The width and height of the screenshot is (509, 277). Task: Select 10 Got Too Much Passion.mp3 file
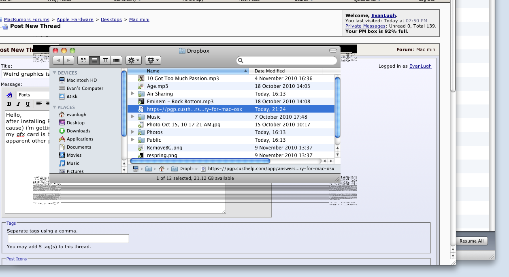coord(231,79)
